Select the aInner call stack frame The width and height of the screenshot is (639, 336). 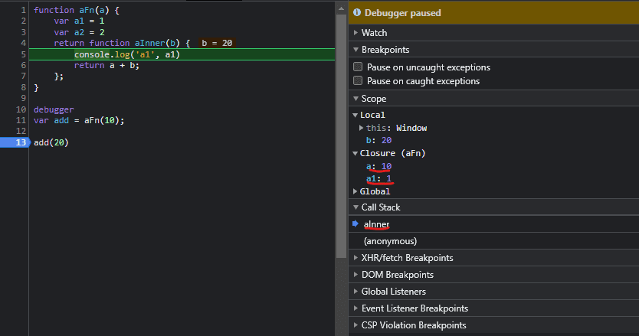tap(377, 224)
